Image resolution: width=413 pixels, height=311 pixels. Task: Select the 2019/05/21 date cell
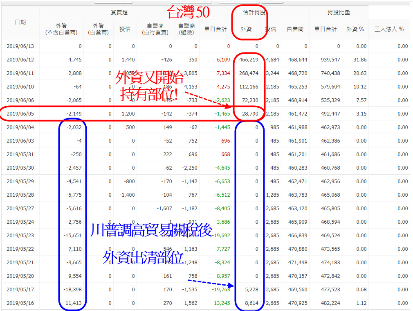20,262
